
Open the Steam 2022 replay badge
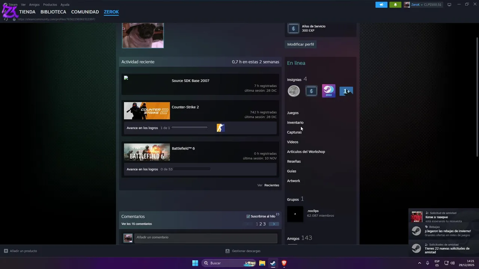[329, 91]
